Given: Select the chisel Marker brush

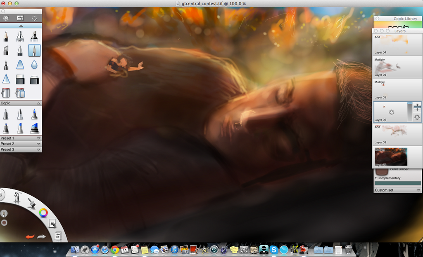Looking at the screenshot, I should click(34, 36).
